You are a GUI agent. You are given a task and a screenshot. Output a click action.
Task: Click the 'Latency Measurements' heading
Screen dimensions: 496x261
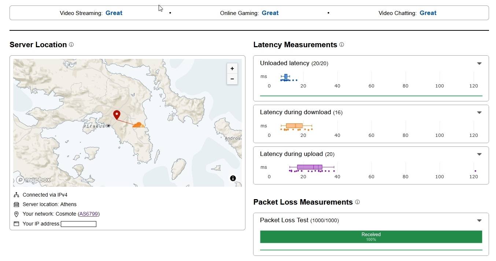tap(295, 45)
